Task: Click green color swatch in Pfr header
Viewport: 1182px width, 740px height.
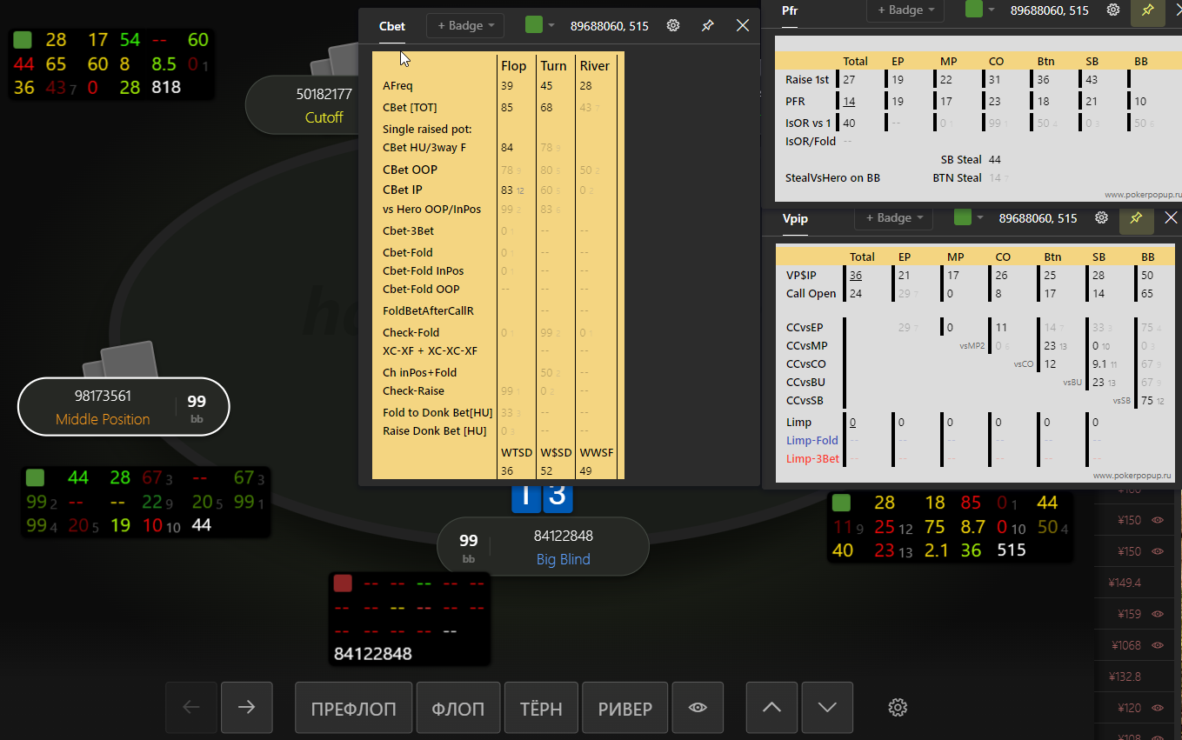Action: pyautogui.click(x=974, y=10)
